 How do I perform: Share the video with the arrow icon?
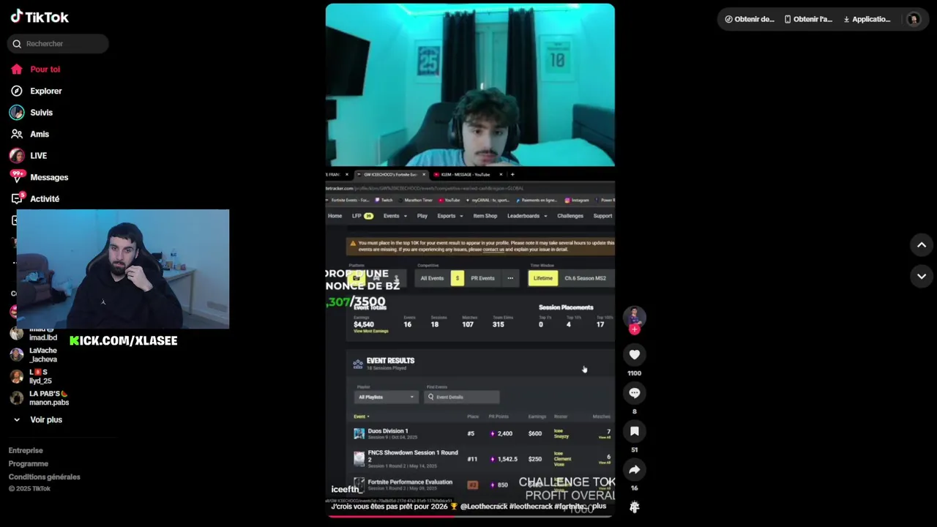(x=635, y=470)
